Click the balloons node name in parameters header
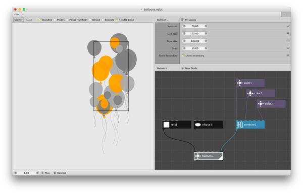The width and height of the screenshot is (303, 193). [x=162, y=20]
